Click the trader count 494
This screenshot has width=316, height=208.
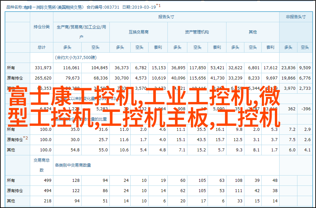click(48, 190)
